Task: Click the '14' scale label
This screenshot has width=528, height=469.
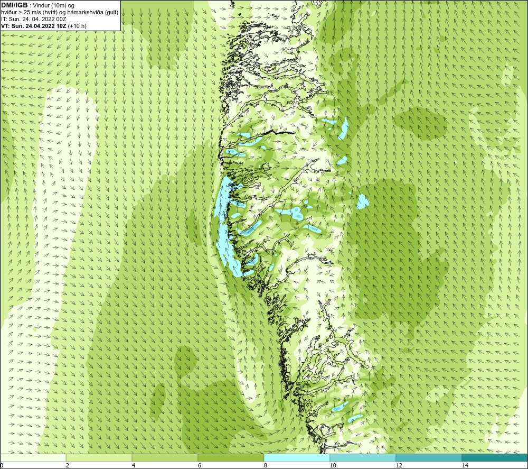Action: (465, 466)
